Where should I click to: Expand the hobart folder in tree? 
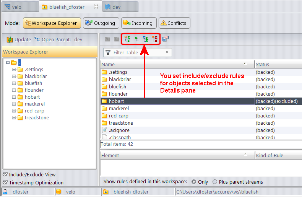pyautogui.click(x=14, y=97)
